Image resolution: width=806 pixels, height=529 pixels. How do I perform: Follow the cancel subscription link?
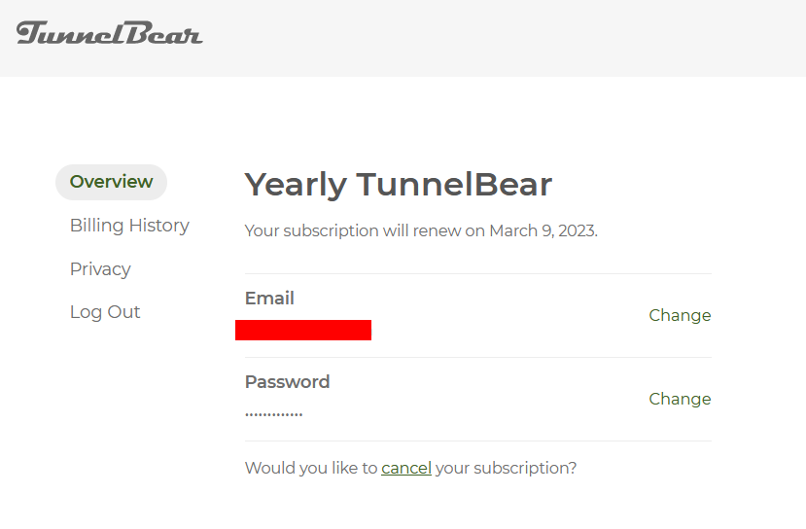(406, 468)
